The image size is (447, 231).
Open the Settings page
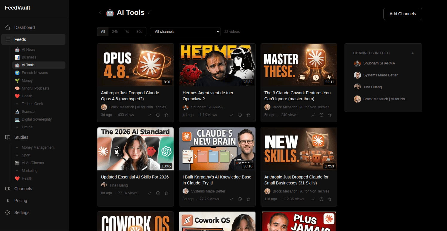33,212
